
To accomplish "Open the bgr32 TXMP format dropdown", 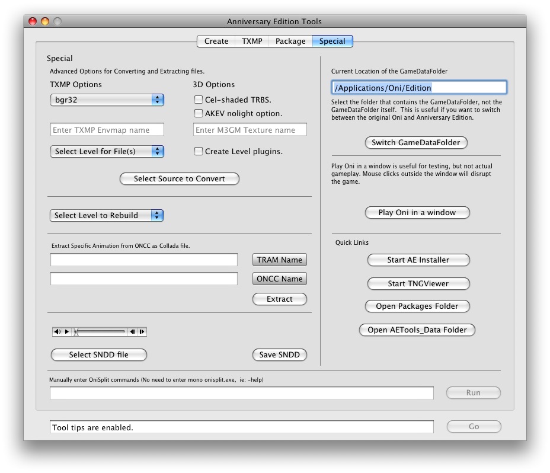I will tap(107, 100).
